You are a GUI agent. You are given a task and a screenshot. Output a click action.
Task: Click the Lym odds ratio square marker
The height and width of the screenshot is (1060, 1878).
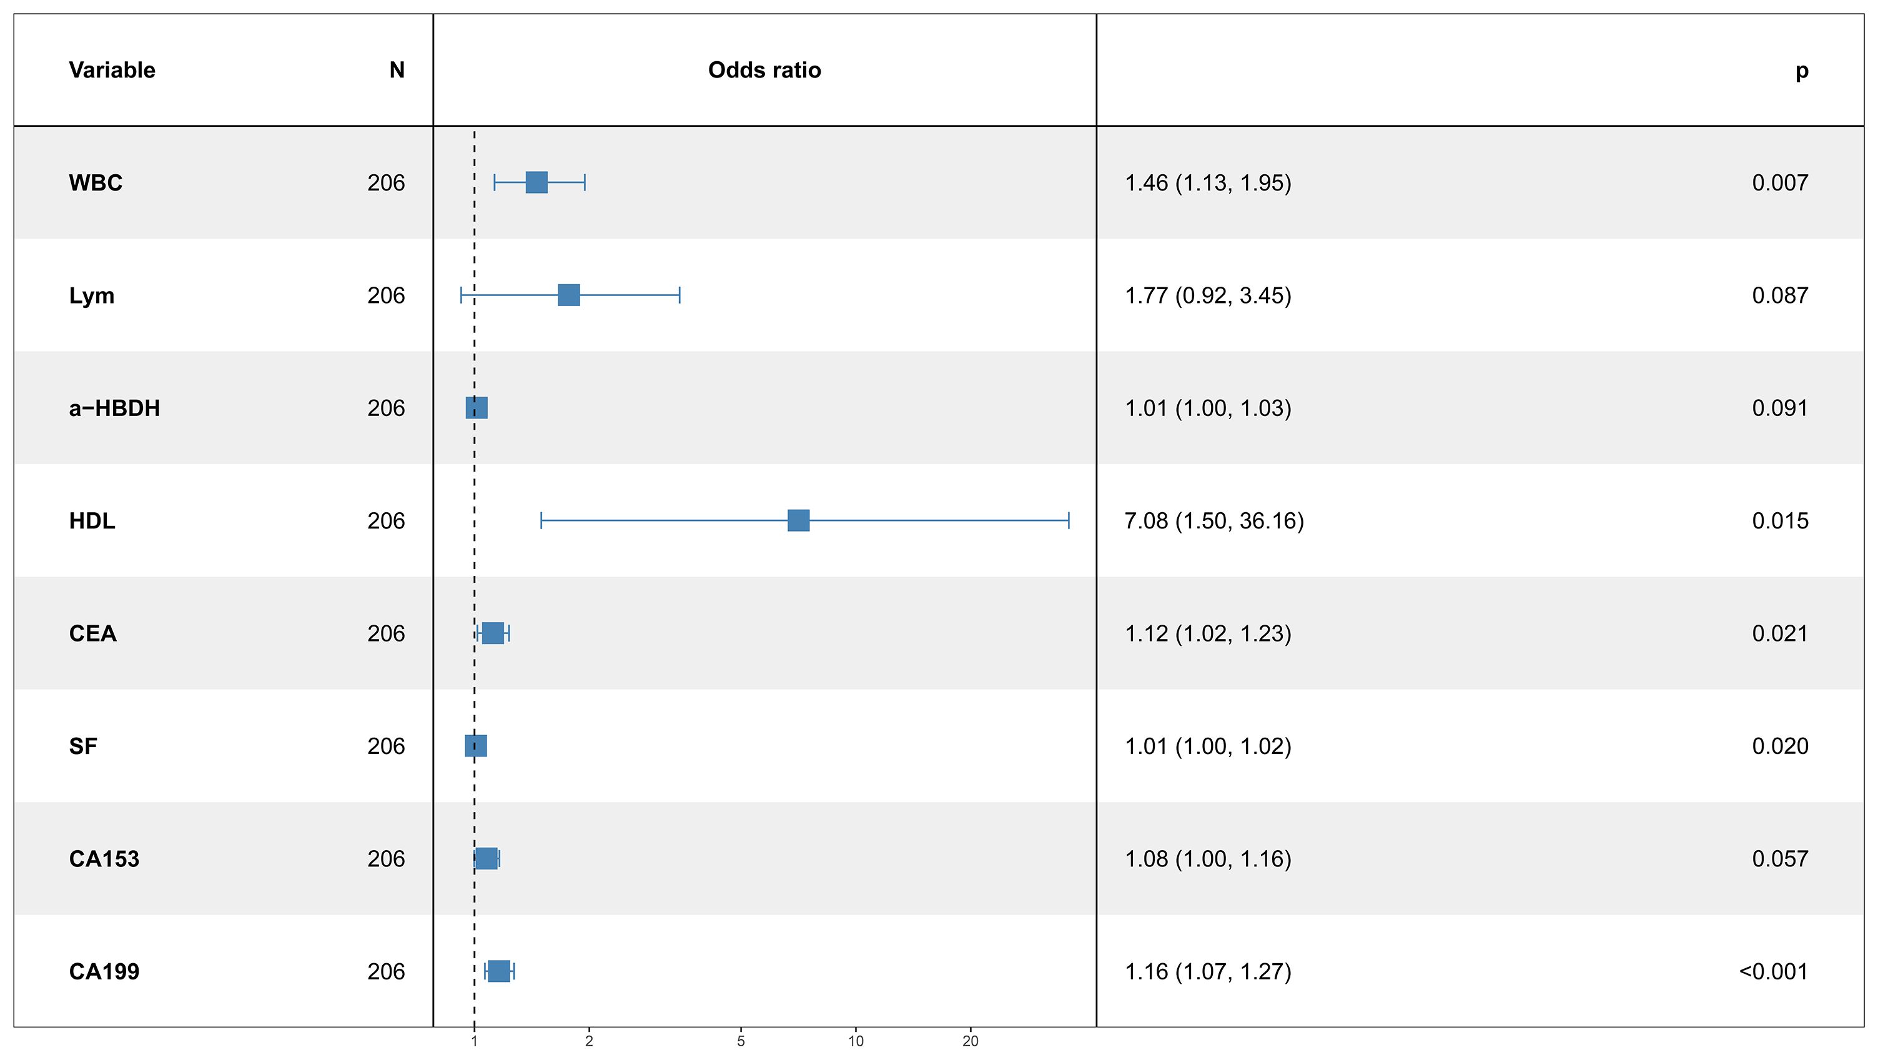(x=569, y=295)
